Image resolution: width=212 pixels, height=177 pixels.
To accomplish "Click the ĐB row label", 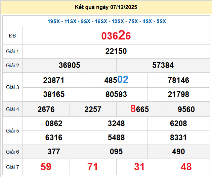I will point(12,36).
